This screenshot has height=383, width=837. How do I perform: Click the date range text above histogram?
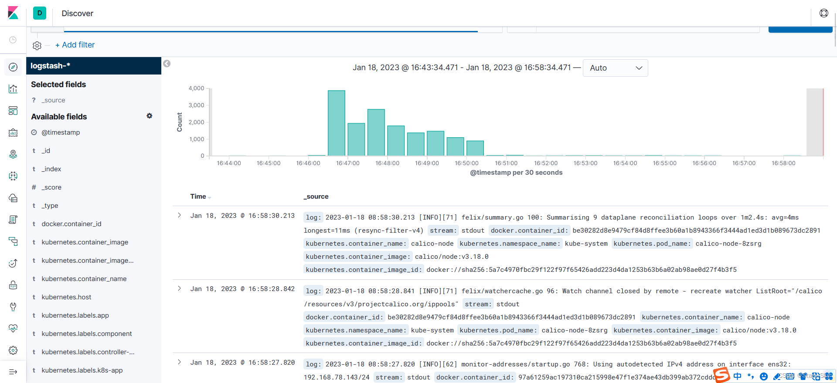(x=462, y=68)
